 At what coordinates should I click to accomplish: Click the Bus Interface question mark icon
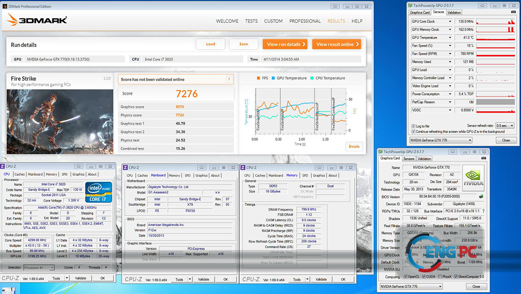pyautogui.click(x=483, y=211)
